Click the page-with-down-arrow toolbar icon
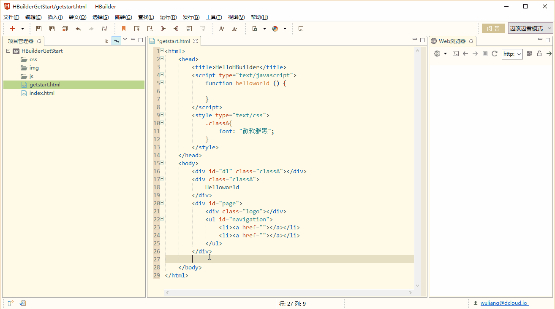 [150, 29]
